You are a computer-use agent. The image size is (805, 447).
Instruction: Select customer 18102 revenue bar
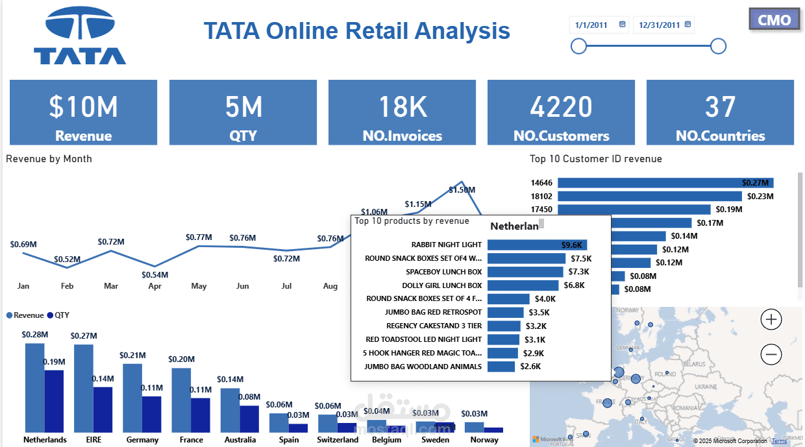pyautogui.click(x=649, y=196)
